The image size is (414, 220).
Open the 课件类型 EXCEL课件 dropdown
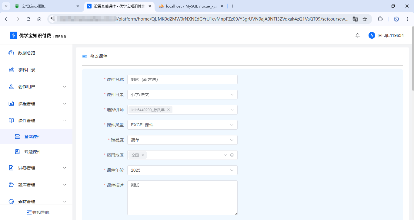pyautogui.click(x=182, y=125)
